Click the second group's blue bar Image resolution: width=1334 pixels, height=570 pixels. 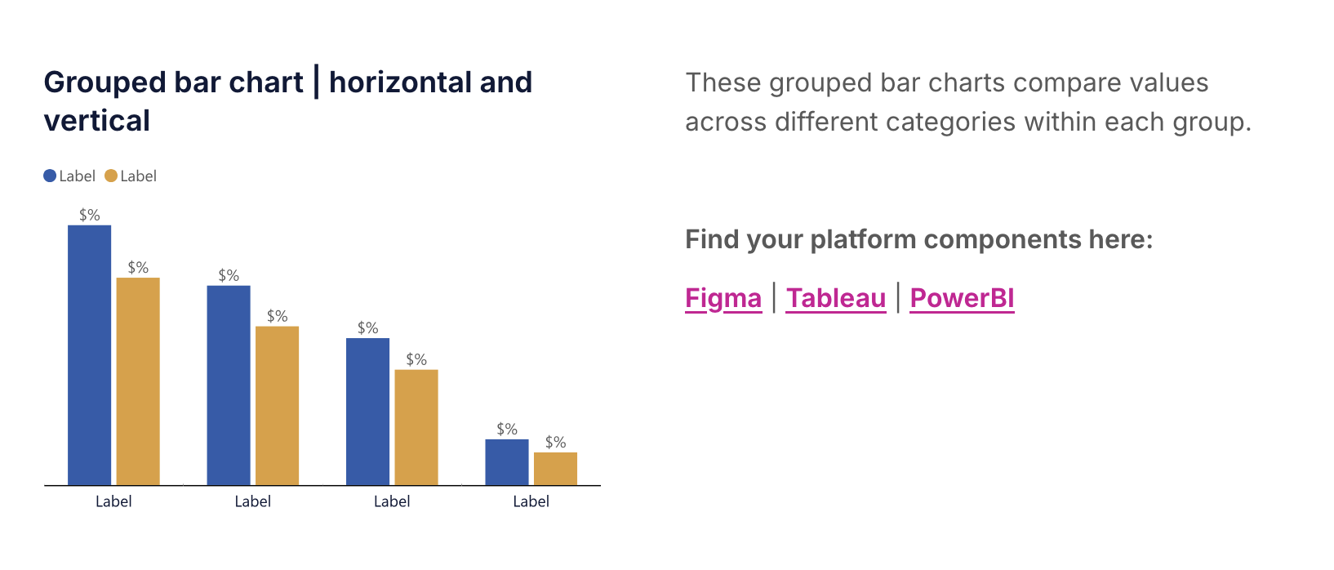click(229, 385)
